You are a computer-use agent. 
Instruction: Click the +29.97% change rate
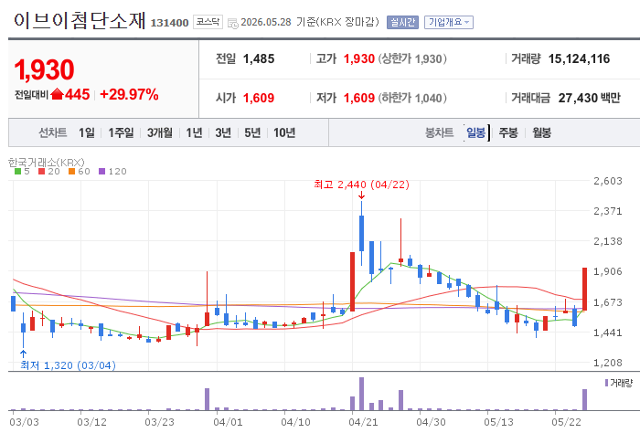(x=129, y=94)
